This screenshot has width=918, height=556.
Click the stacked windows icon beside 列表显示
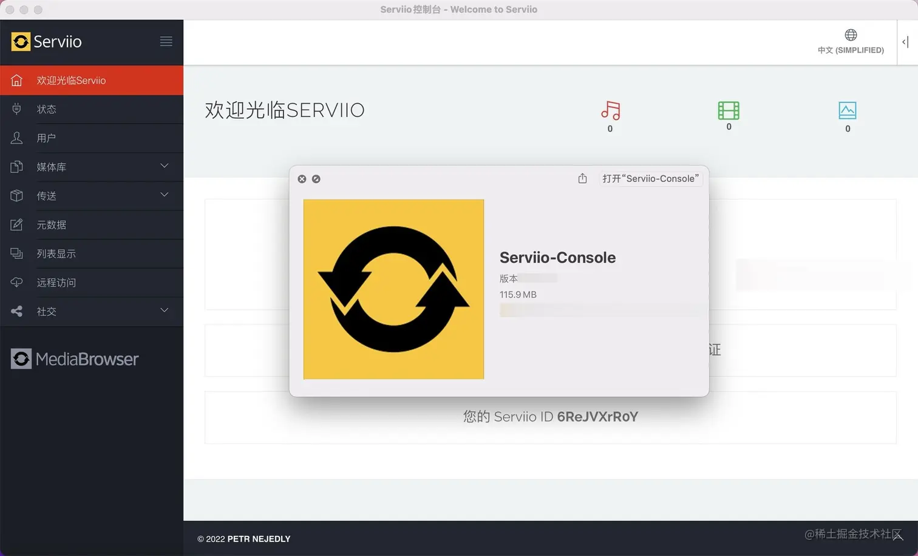point(16,253)
